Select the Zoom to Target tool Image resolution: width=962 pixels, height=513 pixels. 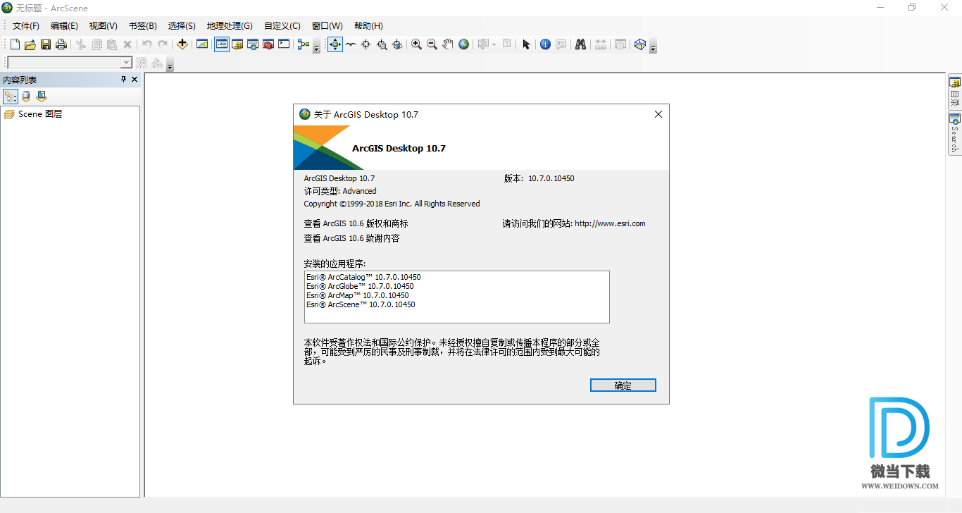tap(382, 44)
